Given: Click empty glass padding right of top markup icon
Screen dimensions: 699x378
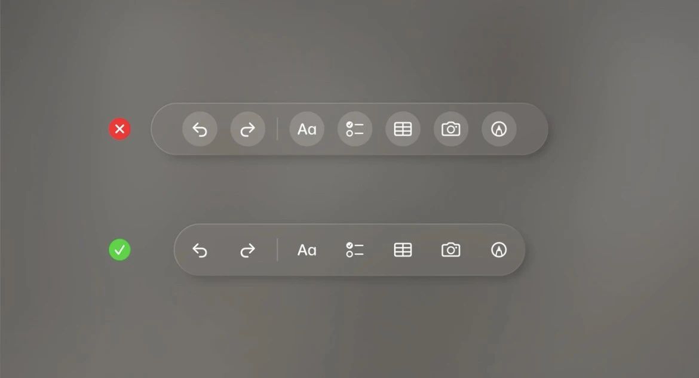Looking at the screenshot, I should click(531, 129).
